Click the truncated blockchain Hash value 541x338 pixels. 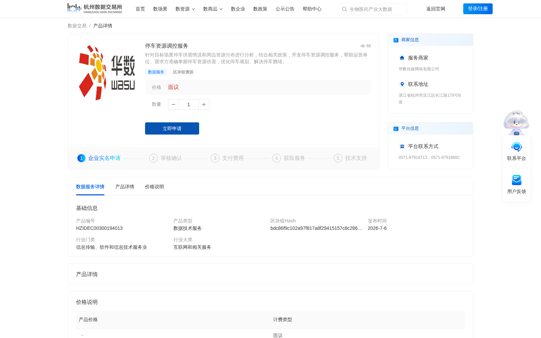pyautogui.click(x=316, y=228)
